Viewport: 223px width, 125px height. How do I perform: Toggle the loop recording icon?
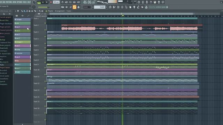78,2
